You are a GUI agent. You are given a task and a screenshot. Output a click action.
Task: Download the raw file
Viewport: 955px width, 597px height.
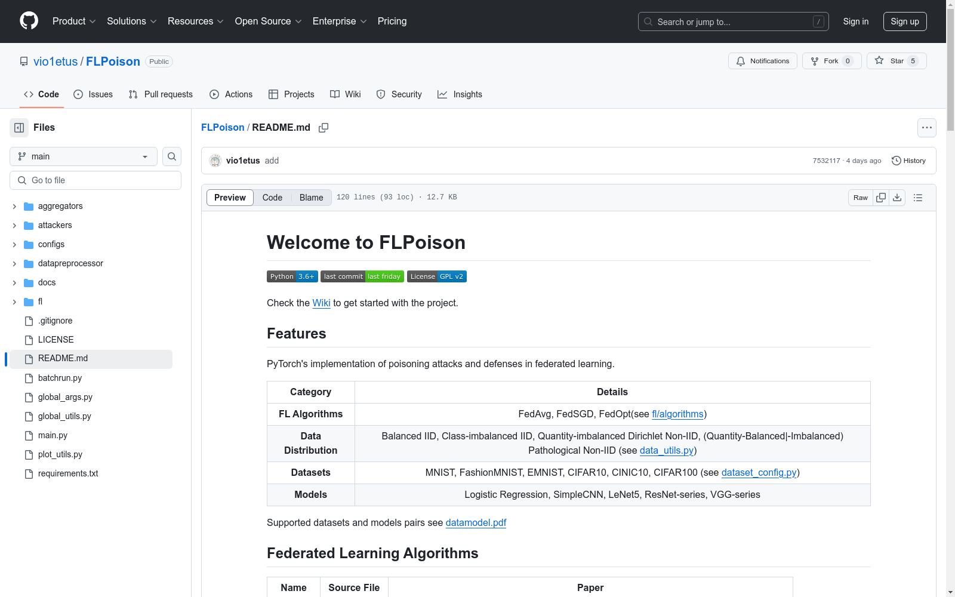[897, 198]
